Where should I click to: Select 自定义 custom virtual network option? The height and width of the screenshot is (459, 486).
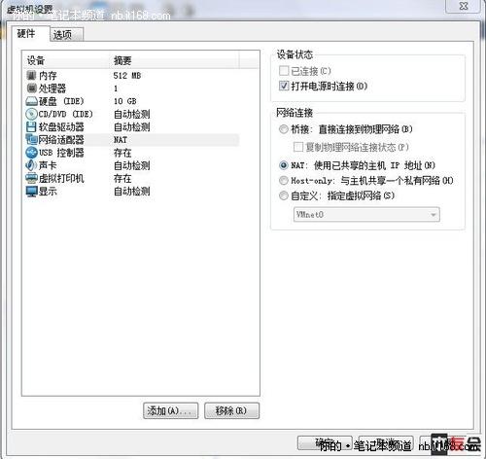[x=284, y=195]
